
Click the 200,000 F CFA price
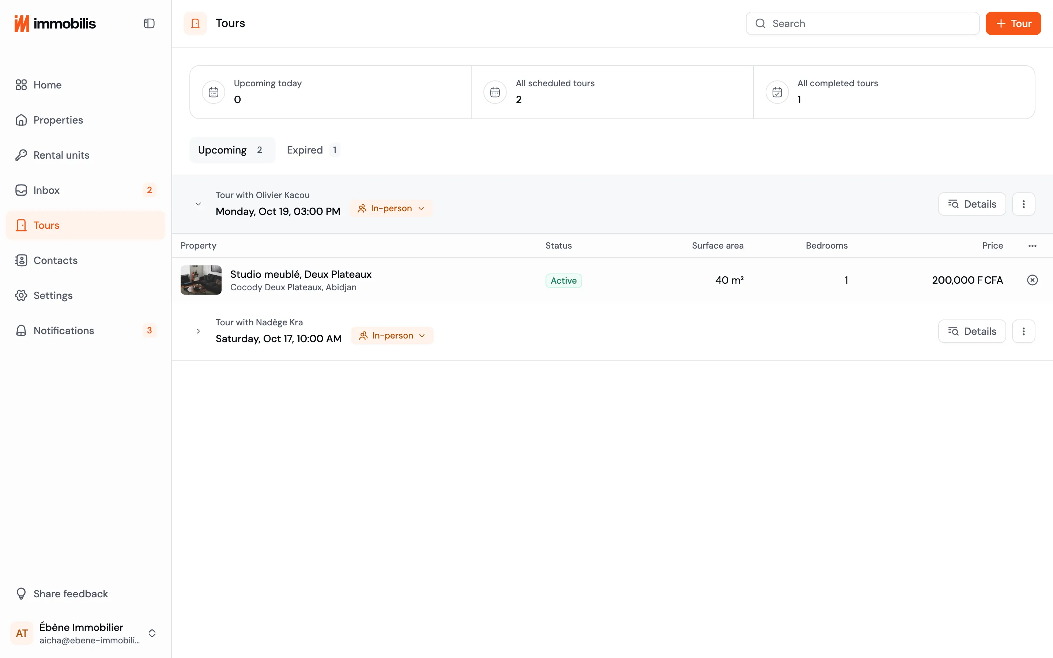click(967, 280)
